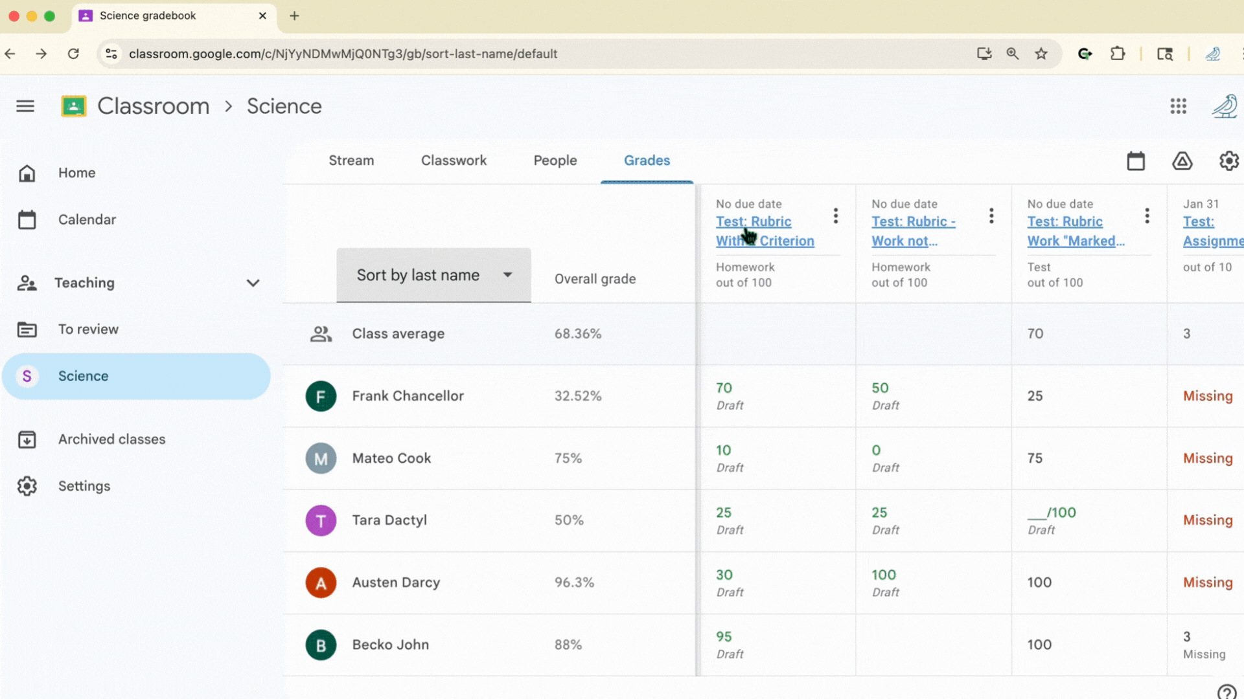Screen dimensions: 1244x699
Task: Open Test: Rubric Work Marked assignment link
Action: click(x=1076, y=231)
